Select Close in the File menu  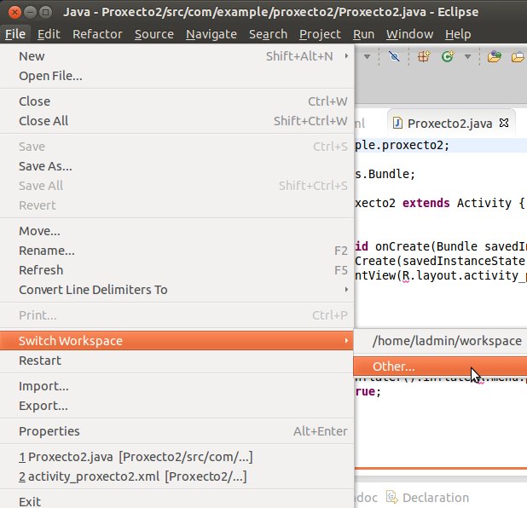coord(177,101)
